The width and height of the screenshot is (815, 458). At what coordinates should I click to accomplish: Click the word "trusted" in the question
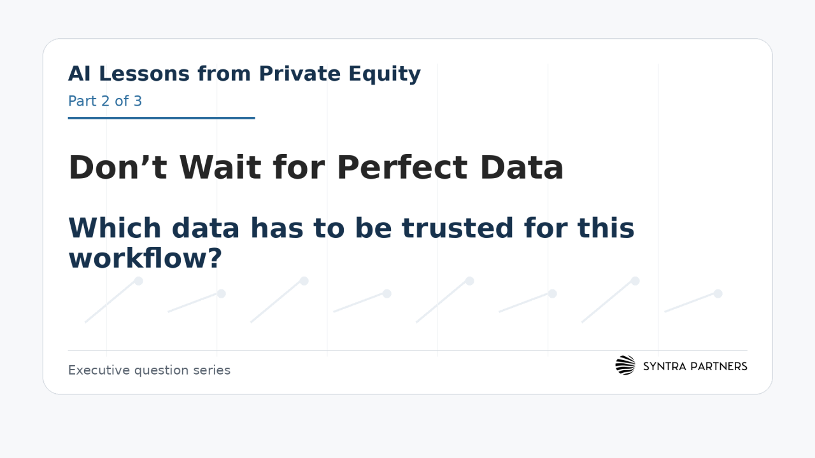[x=457, y=228]
